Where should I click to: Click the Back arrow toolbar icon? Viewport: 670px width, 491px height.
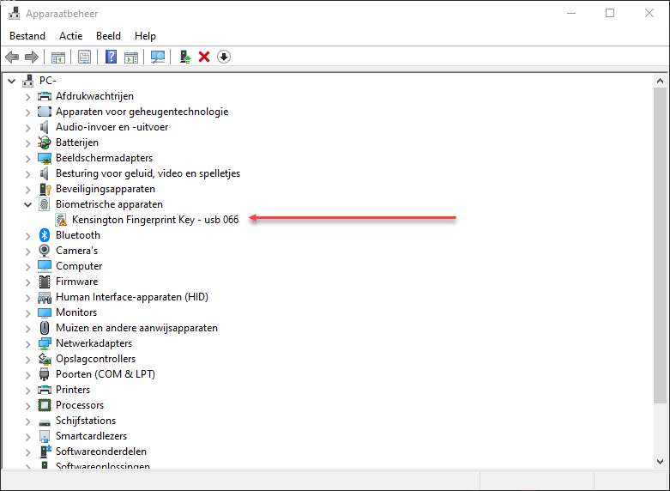(12, 57)
